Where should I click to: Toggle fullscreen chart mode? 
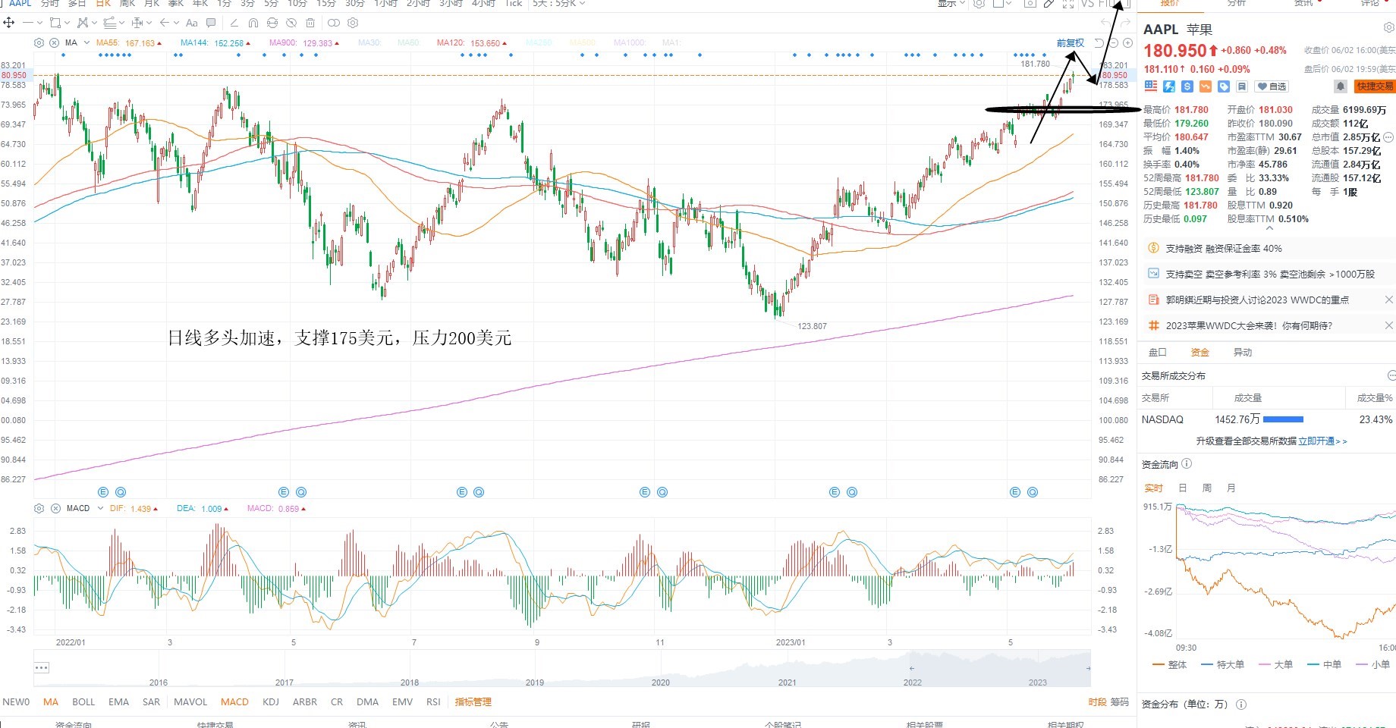(1068, 4)
